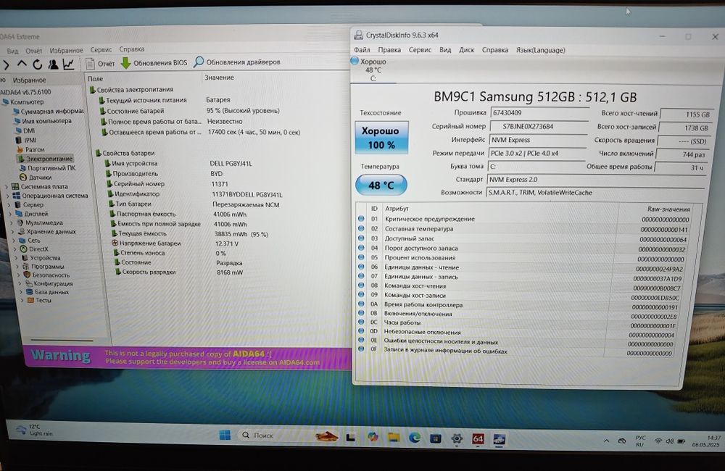Expand the DirectX tree node
This screenshot has width=725, height=471.
16,249
